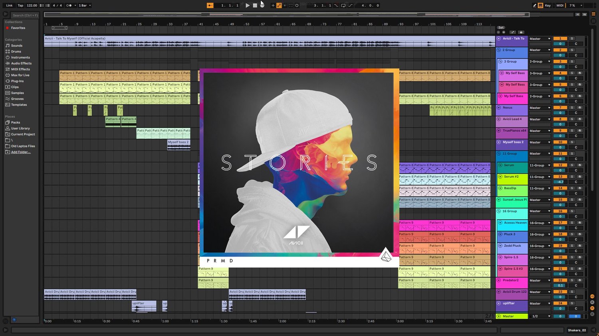Unfold the Nexus track arrow
Screen dimensions: 599x336
click(499, 108)
